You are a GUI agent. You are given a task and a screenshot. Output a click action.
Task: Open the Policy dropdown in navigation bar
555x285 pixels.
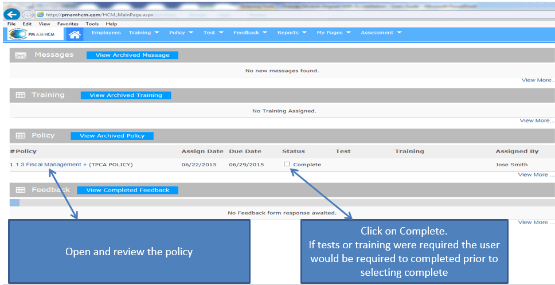coord(181,33)
